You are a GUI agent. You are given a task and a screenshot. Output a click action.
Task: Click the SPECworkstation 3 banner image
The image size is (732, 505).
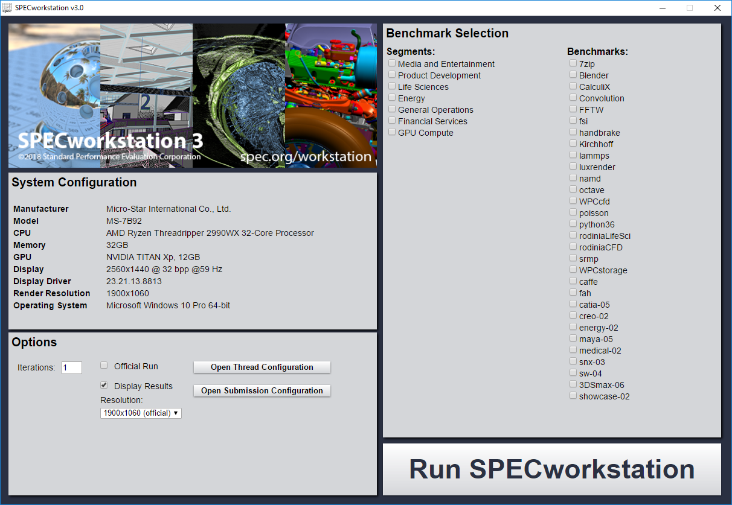click(x=193, y=95)
